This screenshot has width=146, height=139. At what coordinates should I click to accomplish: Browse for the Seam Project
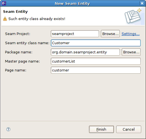(x=110, y=34)
